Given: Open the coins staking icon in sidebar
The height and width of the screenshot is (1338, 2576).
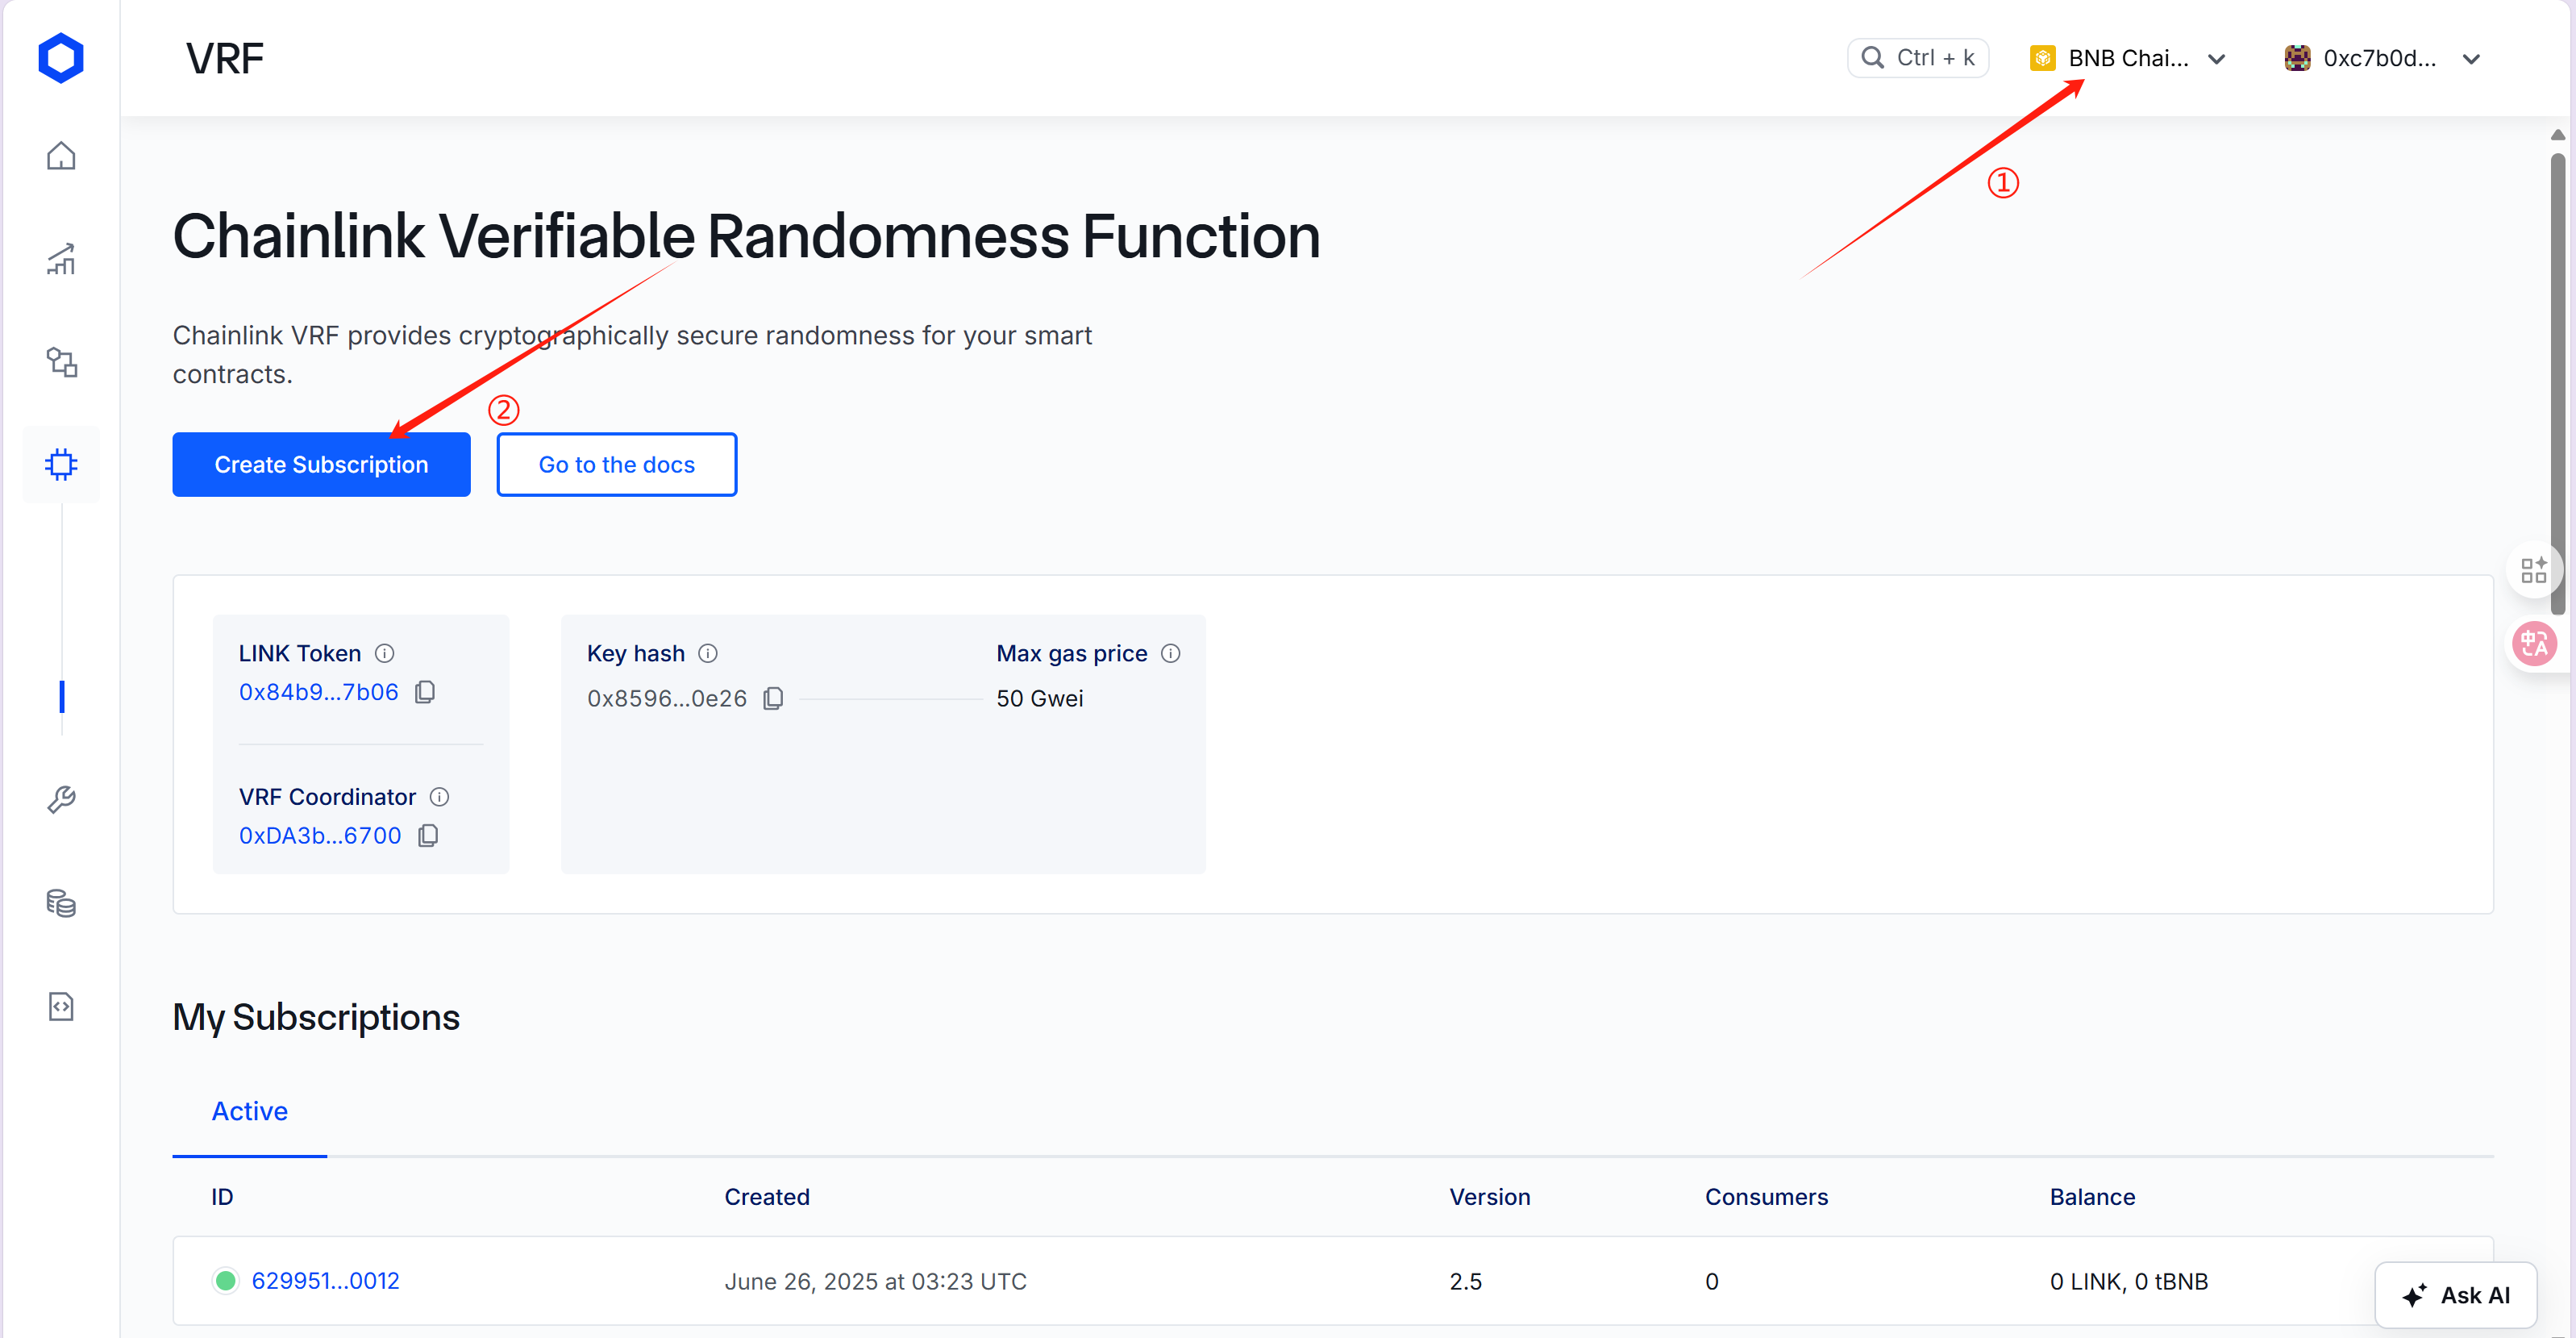Looking at the screenshot, I should tap(61, 903).
